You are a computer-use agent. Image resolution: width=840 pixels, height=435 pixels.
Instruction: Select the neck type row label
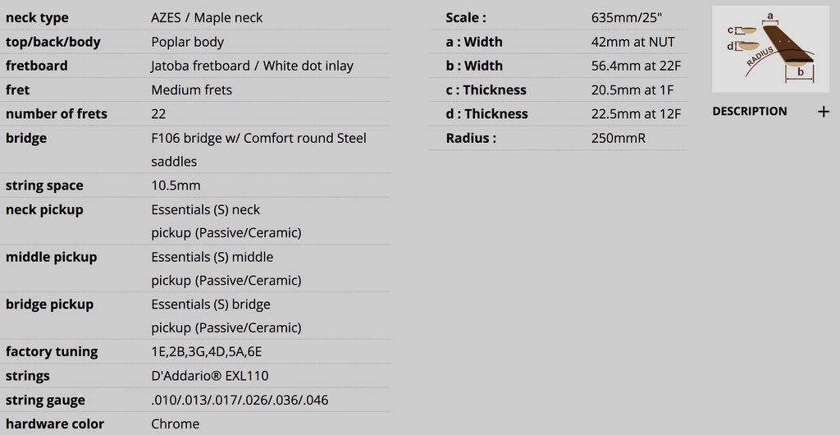click(x=37, y=18)
